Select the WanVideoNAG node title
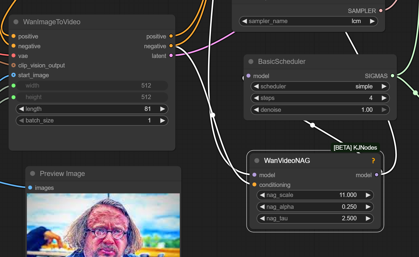The width and height of the screenshot is (419, 257). [287, 161]
